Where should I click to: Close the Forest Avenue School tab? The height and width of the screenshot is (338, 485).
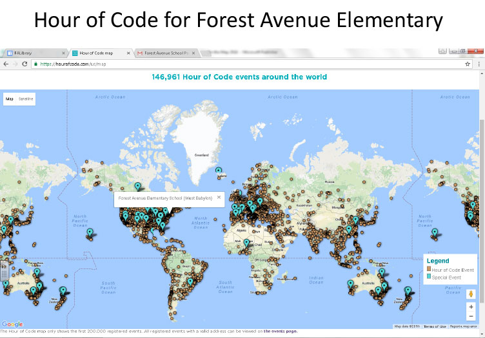tap(193, 53)
